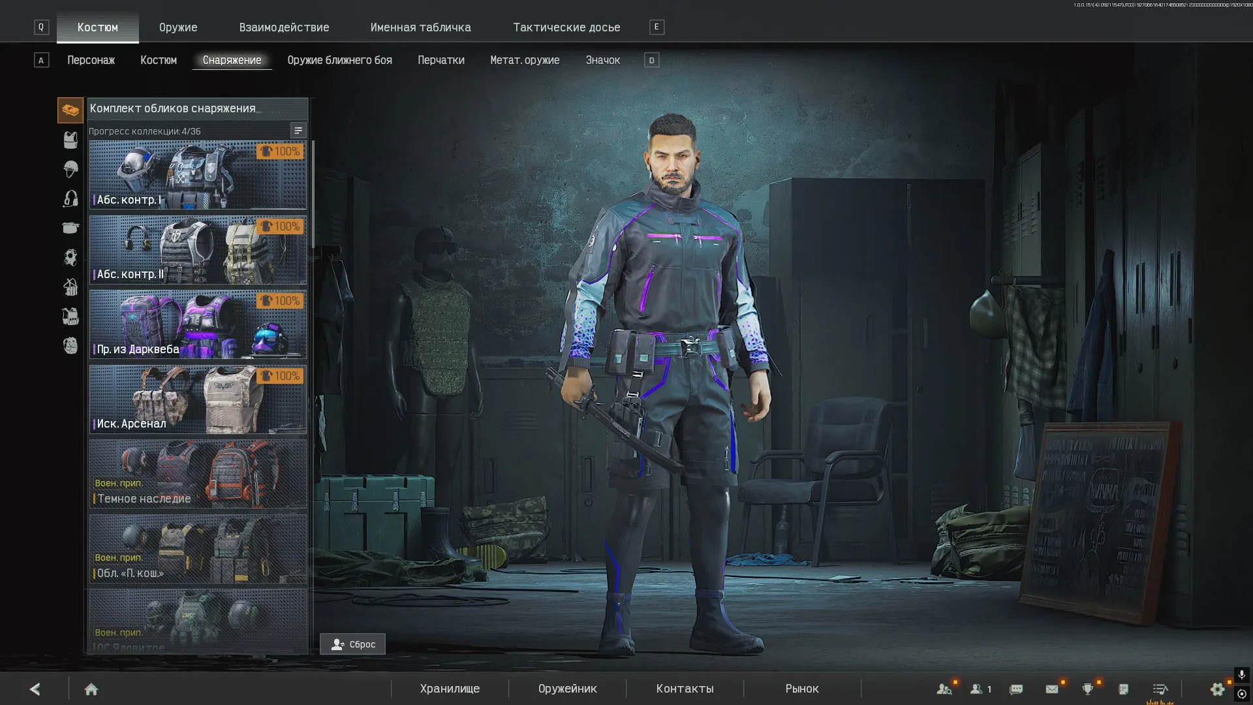This screenshot has width=1253, height=705.
Task: Select the Абс. контр. II gear set
Action: (x=198, y=249)
